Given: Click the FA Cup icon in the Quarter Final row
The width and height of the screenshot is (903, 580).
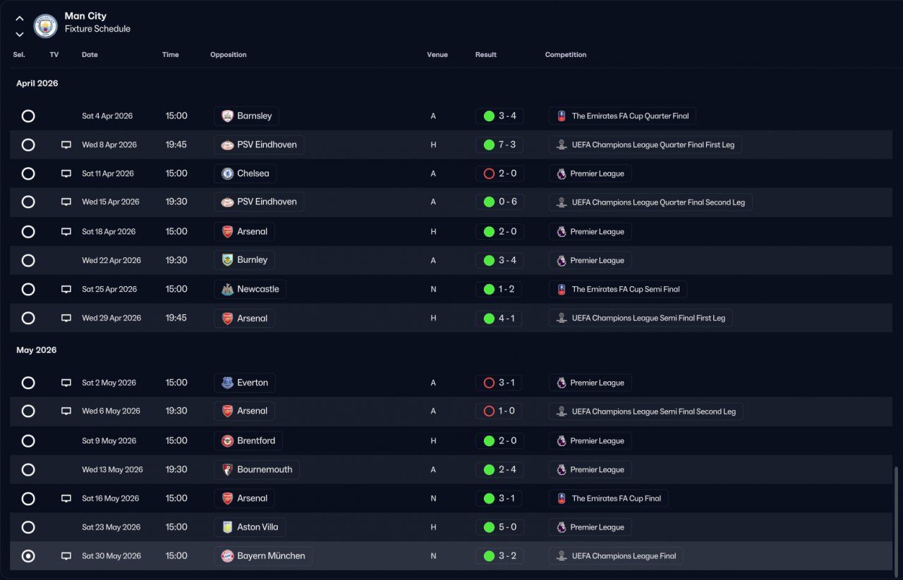Looking at the screenshot, I should pos(562,116).
